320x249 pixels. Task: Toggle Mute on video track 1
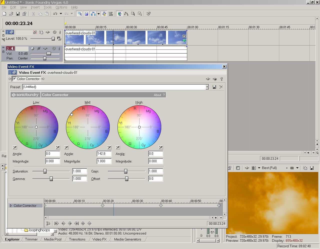55,32
